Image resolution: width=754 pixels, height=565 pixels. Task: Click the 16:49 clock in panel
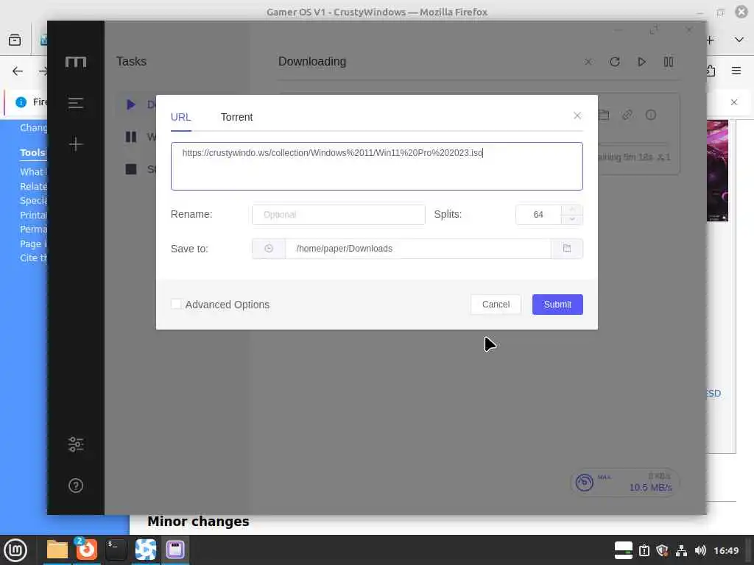(x=726, y=550)
